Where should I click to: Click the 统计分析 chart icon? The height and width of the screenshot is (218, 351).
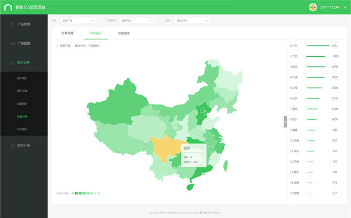13,63
